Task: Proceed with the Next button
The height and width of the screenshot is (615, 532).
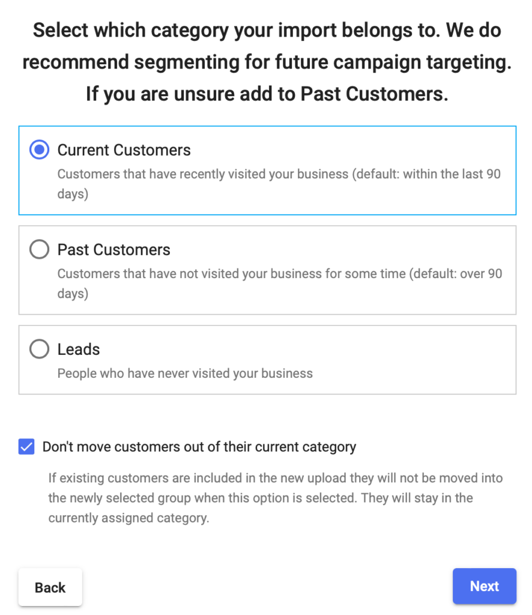Action: (x=484, y=586)
